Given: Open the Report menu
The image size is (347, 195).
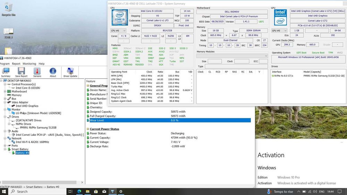Looking at the screenshot, I should 16,64.
